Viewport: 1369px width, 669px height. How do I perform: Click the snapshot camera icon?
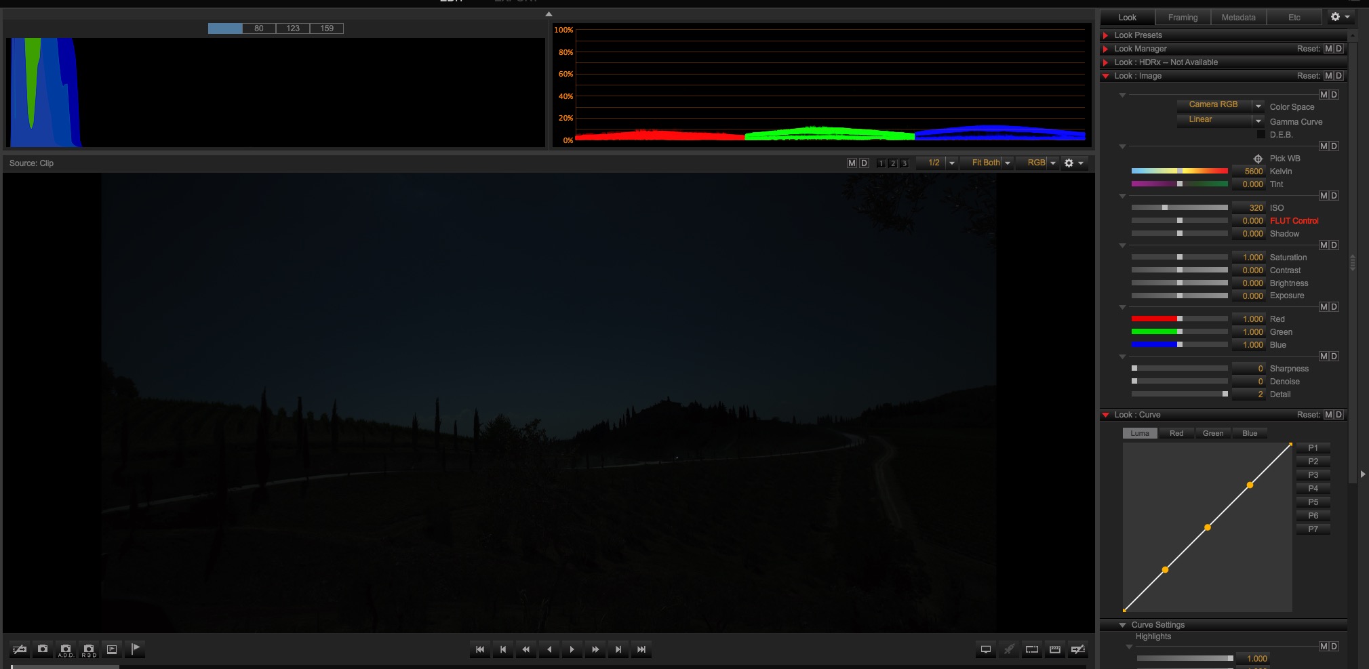point(43,649)
